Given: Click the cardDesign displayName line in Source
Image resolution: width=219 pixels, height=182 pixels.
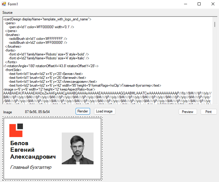Looking at the screenshot, I should click(x=47, y=19).
